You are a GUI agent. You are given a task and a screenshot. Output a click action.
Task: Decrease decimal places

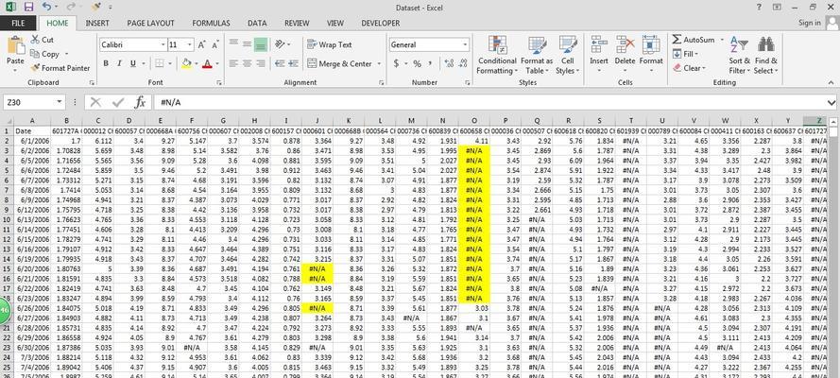[462, 63]
